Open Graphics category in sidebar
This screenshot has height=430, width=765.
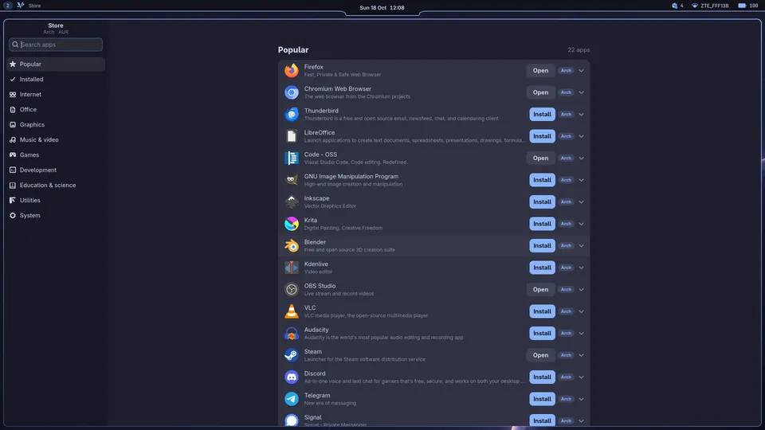pos(56,124)
